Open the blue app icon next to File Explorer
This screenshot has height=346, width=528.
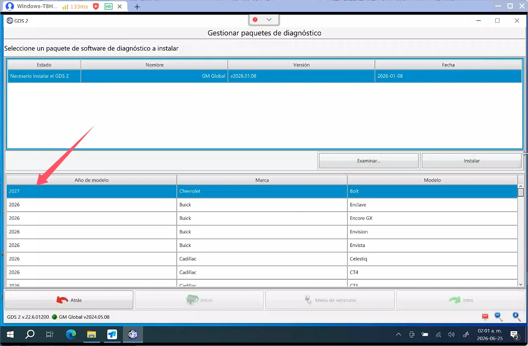pyautogui.click(x=112, y=335)
